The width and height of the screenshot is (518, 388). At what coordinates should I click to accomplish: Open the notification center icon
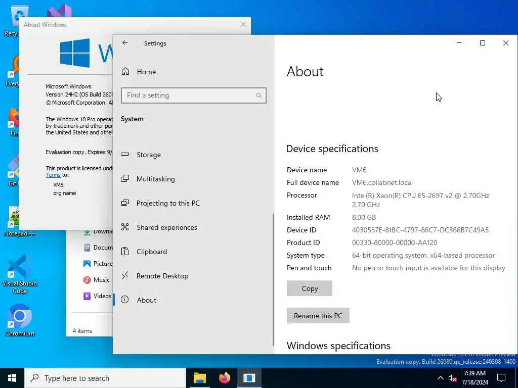[501, 378]
